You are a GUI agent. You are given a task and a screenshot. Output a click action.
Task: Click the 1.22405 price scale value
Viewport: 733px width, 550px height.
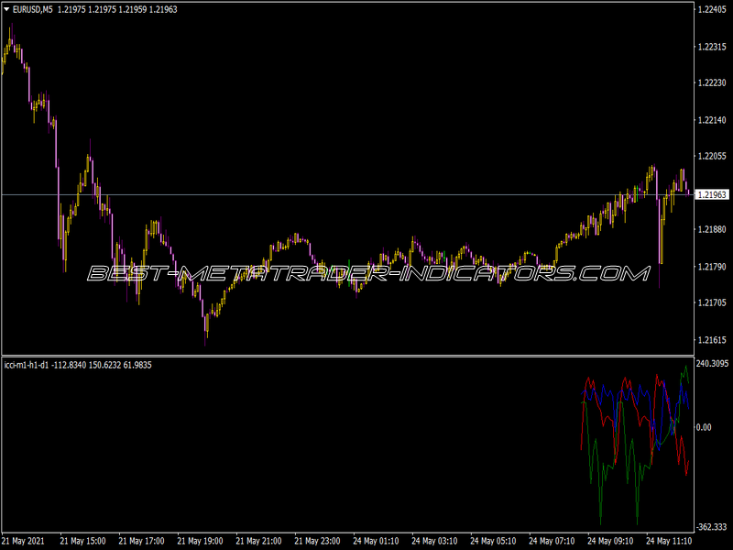[x=712, y=9]
